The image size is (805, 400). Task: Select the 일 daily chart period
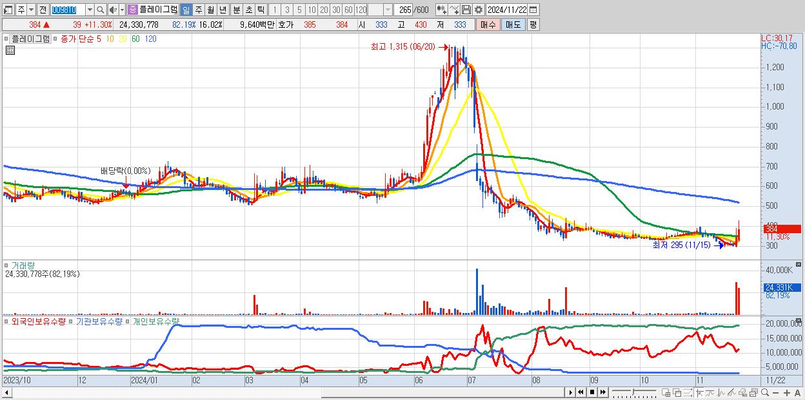(x=186, y=10)
